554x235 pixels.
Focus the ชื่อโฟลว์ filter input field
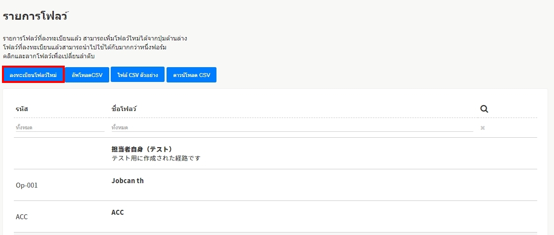(292, 127)
